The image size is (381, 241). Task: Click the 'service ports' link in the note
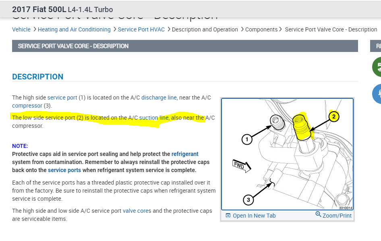[64, 170]
